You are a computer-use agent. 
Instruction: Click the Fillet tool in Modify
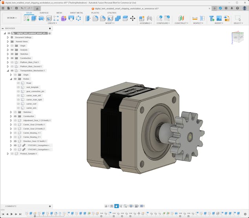pos(95,18)
